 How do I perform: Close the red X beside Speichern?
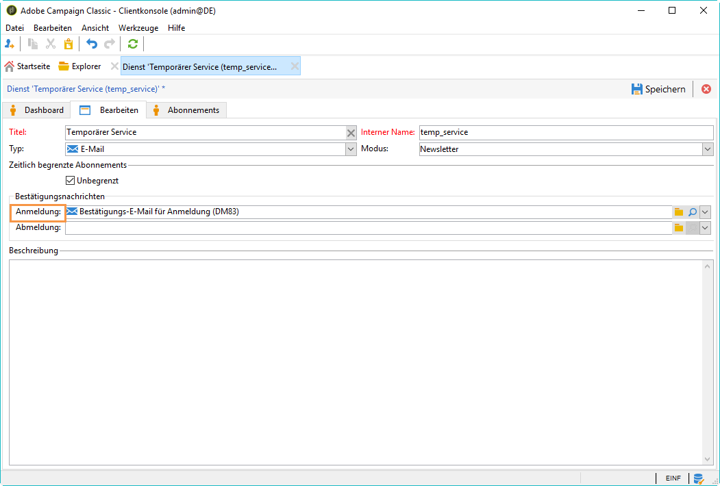[706, 89]
